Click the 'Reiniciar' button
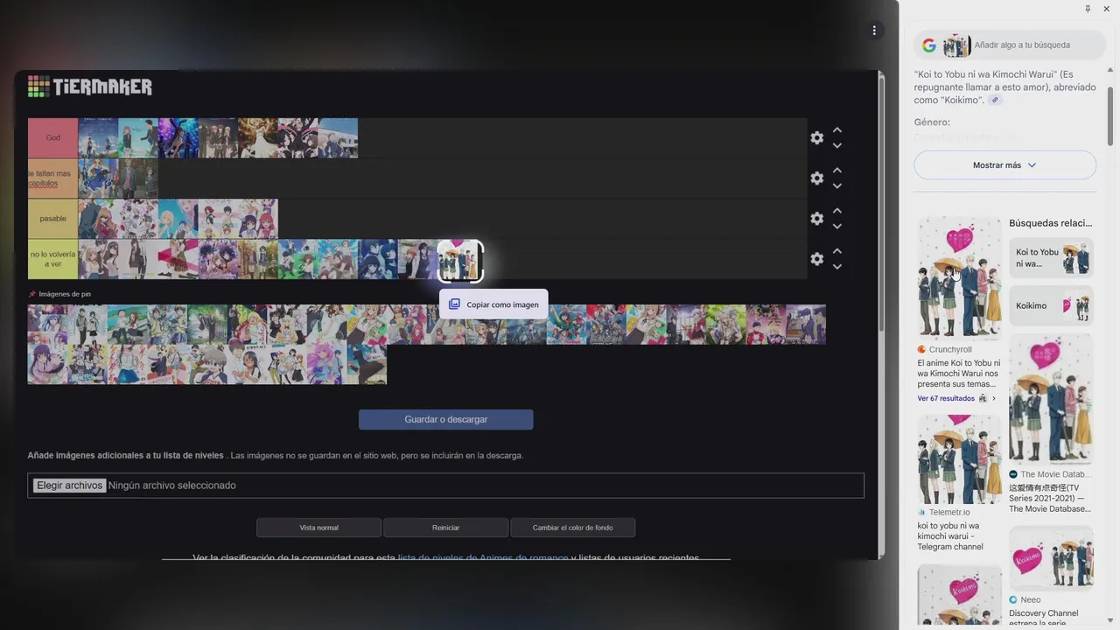This screenshot has width=1120, height=630. tap(445, 528)
